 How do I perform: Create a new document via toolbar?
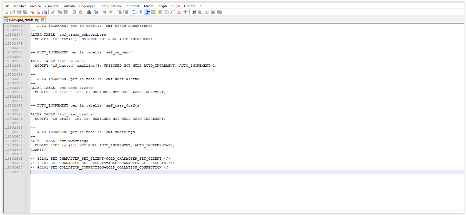tap(6, 12)
